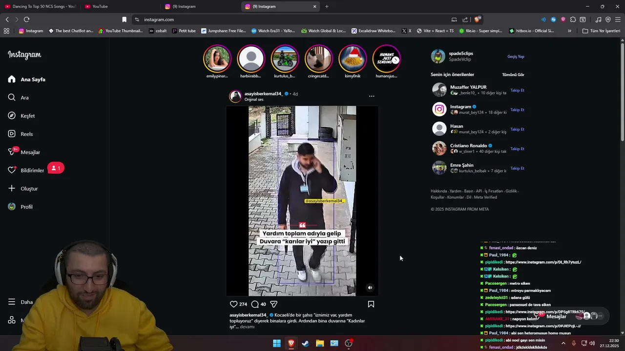Image resolution: width=625 pixels, height=351 pixels.
Task: Open Reels from sidebar
Action: (21, 134)
